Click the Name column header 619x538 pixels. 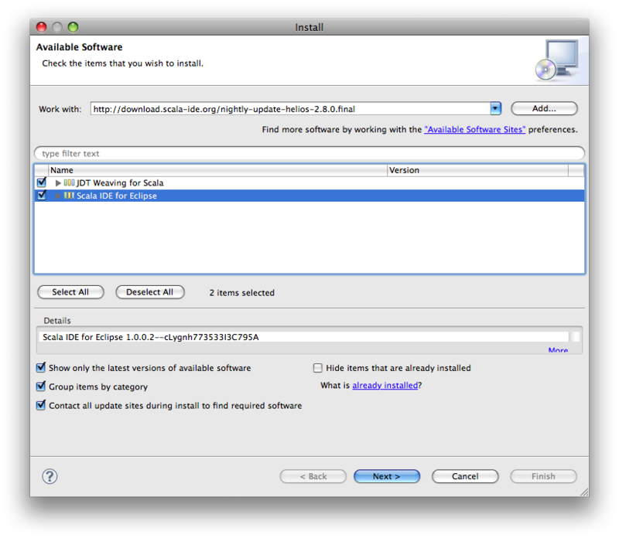(x=217, y=170)
